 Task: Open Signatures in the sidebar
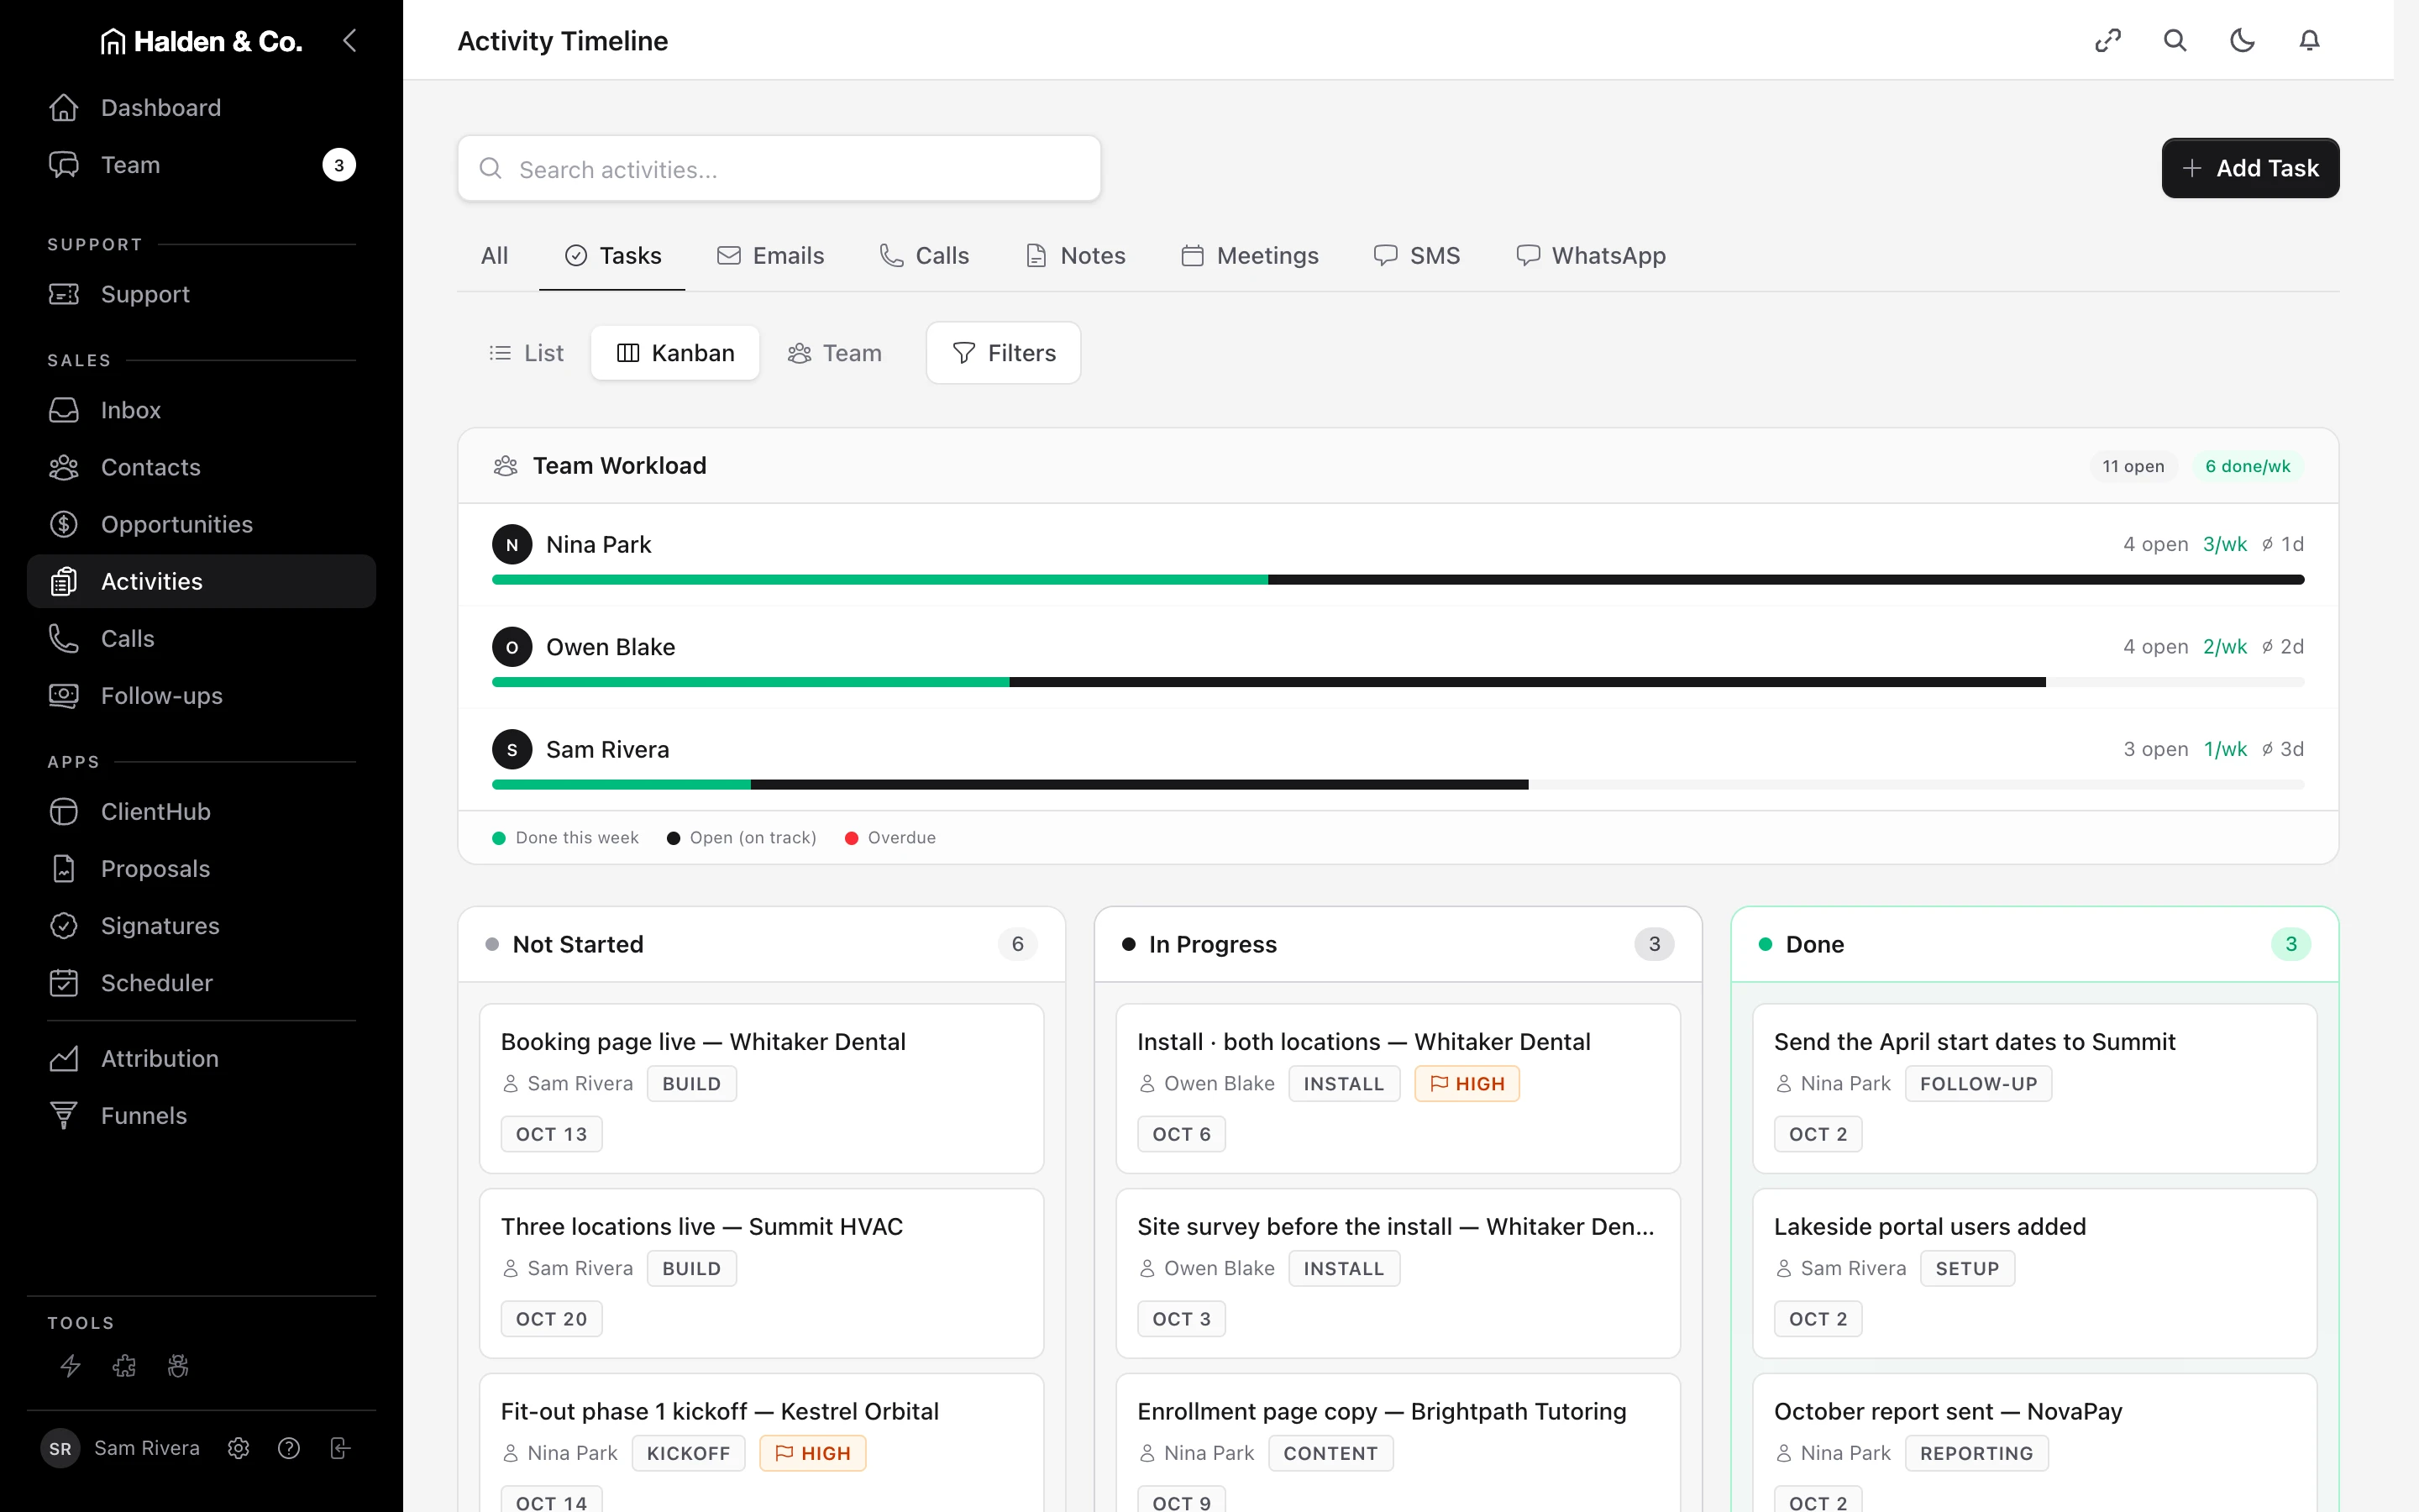(x=201, y=926)
